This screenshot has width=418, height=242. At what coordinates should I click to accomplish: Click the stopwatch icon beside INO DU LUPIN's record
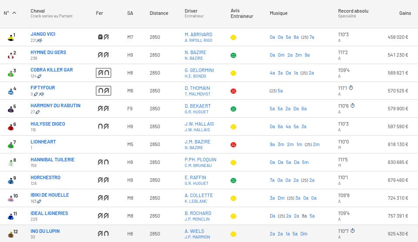coord(353,231)
